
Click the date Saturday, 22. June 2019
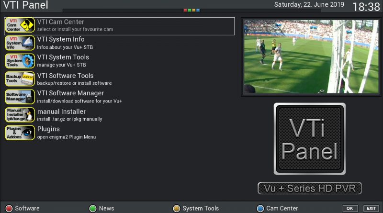309,5
